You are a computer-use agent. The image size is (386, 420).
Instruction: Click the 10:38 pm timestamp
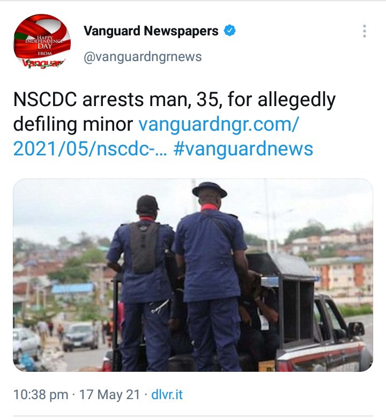(x=41, y=394)
